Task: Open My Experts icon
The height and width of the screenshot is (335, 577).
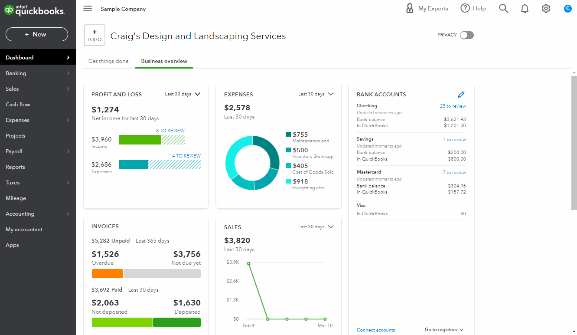Action: pos(410,8)
